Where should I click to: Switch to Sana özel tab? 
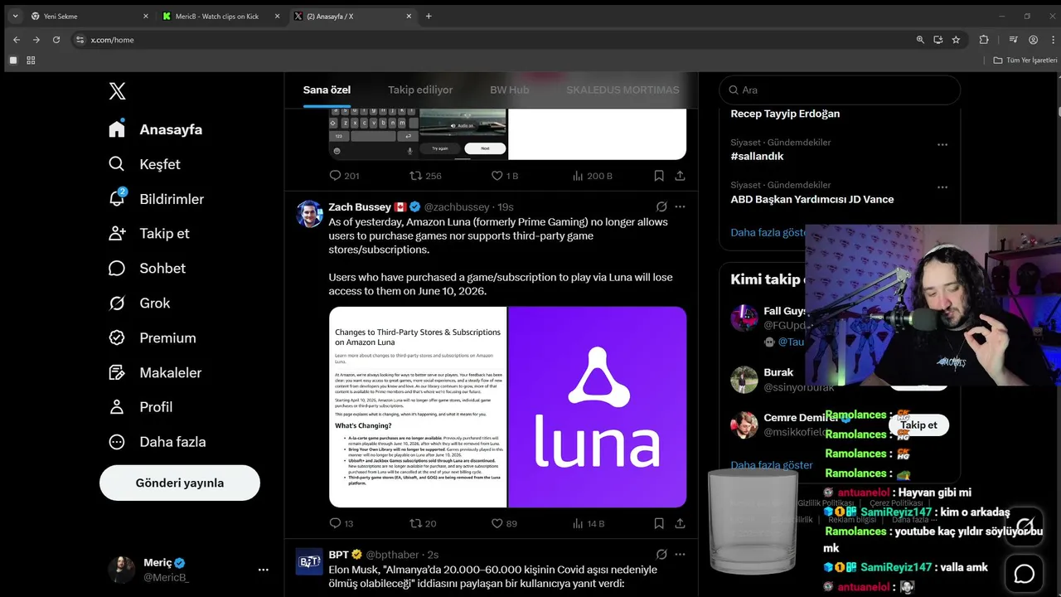click(327, 90)
